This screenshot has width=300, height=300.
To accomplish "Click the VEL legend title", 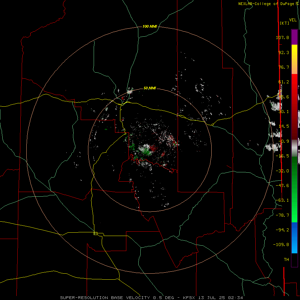I will coord(293,20).
